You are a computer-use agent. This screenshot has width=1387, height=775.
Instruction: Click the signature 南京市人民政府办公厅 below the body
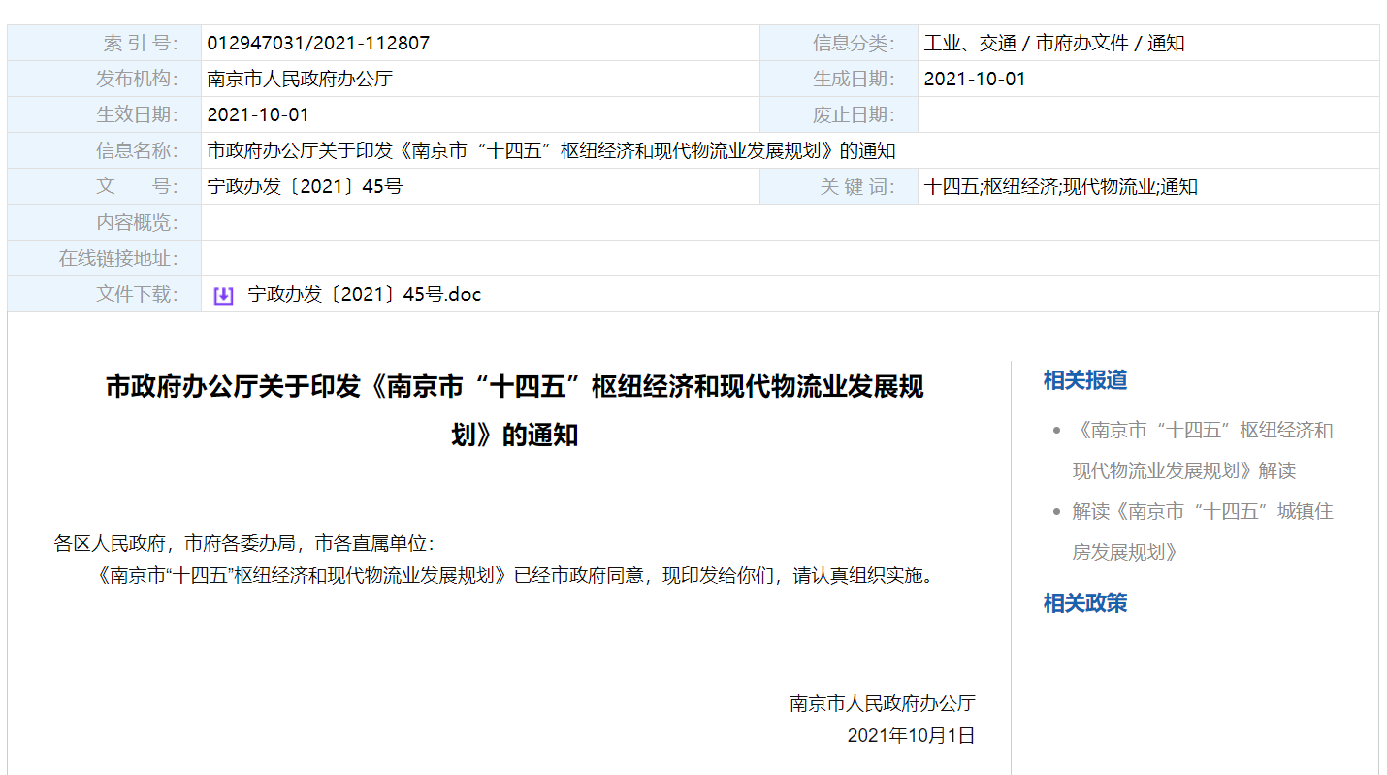(882, 703)
